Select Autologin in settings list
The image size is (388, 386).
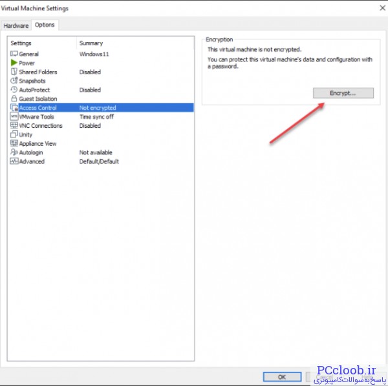pyautogui.click(x=101, y=152)
